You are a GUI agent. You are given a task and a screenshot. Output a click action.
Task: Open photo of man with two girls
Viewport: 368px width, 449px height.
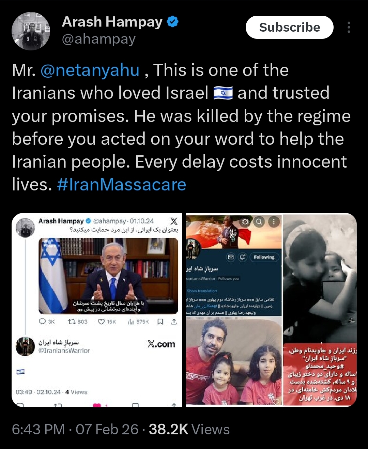point(234,362)
